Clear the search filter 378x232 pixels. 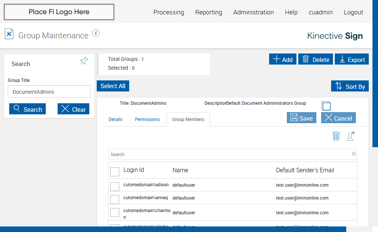click(x=73, y=109)
